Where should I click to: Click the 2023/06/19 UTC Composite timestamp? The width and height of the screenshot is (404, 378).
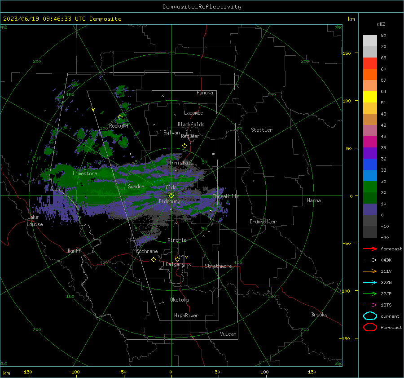(x=62, y=19)
